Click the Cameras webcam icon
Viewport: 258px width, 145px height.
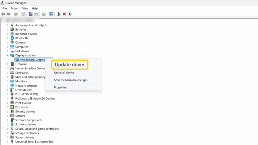point(12,42)
